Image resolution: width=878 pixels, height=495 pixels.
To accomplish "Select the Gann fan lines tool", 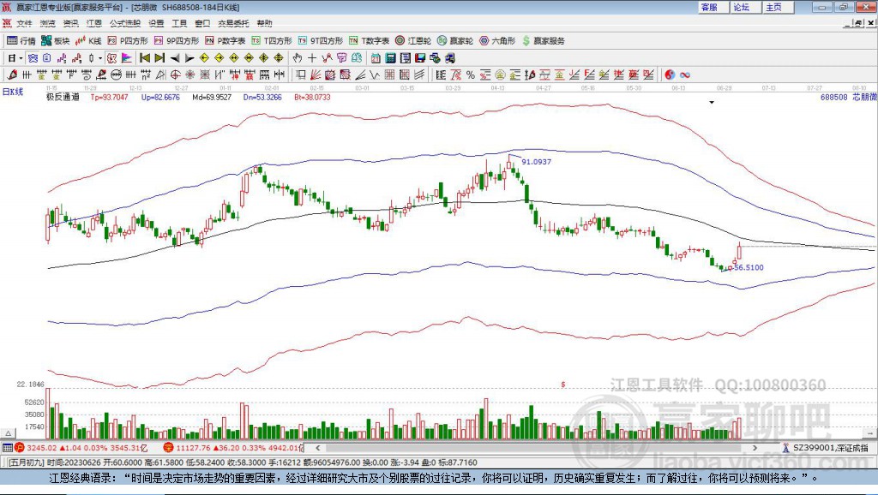I will click(x=316, y=75).
